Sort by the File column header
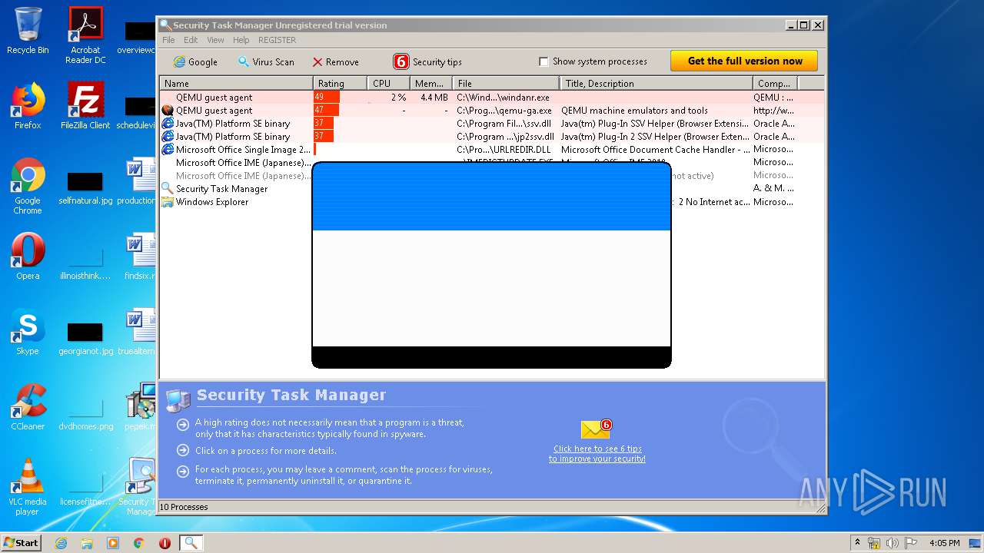This screenshot has width=984, height=553. pos(506,83)
